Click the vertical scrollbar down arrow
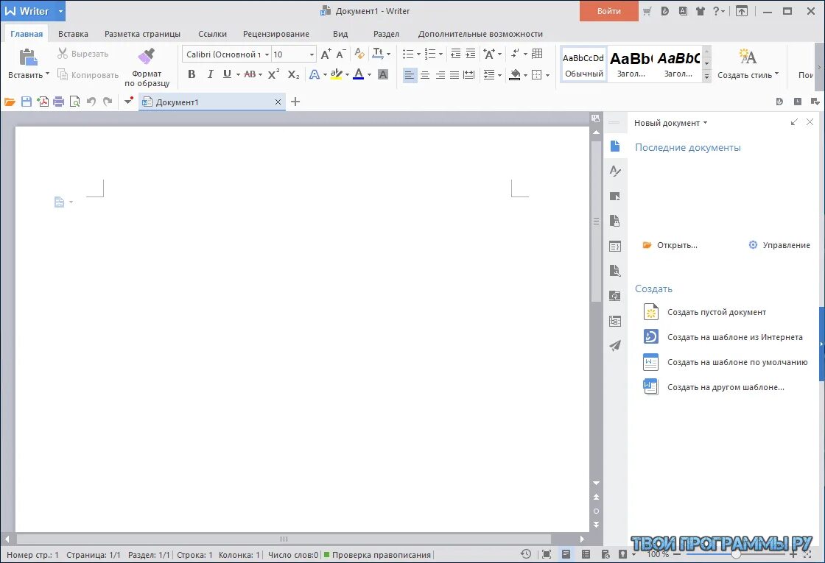 pos(596,483)
